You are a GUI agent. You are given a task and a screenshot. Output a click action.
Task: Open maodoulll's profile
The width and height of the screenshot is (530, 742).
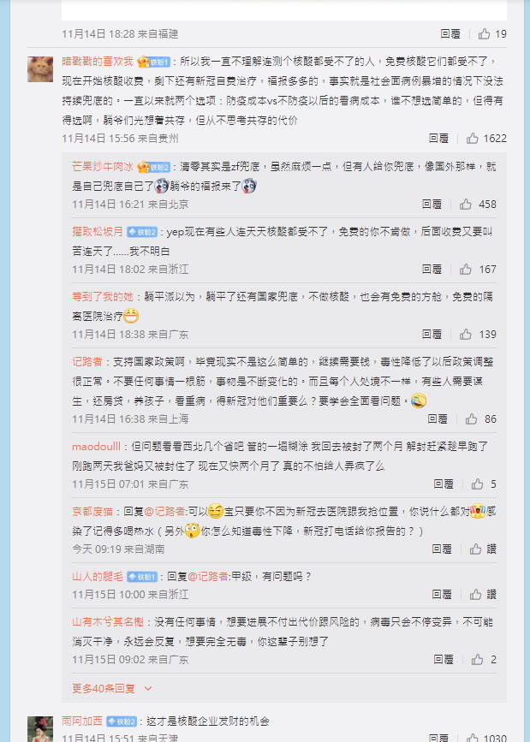pos(96,446)
